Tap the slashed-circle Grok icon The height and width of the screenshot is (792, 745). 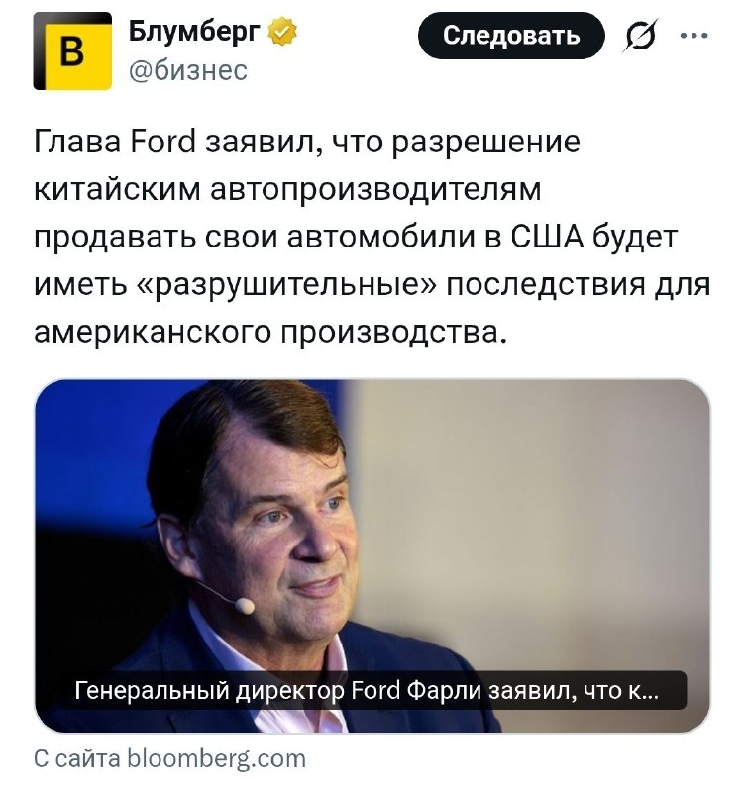point(637,37)
